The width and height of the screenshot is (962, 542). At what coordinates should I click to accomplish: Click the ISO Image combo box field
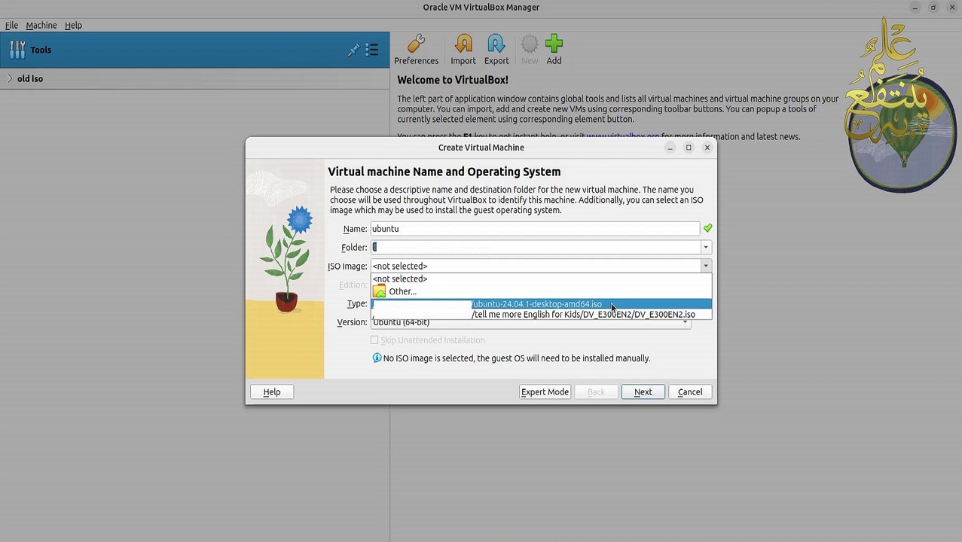click(535, 266)
